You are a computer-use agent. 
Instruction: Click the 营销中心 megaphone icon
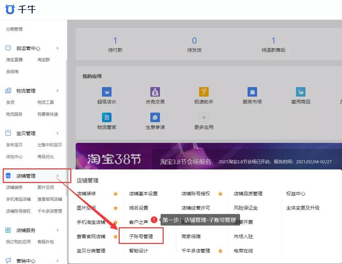point(8,261)
